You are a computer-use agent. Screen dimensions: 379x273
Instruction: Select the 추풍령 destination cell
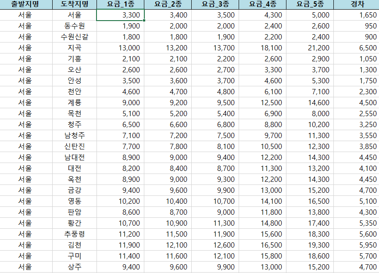point(75,234)
